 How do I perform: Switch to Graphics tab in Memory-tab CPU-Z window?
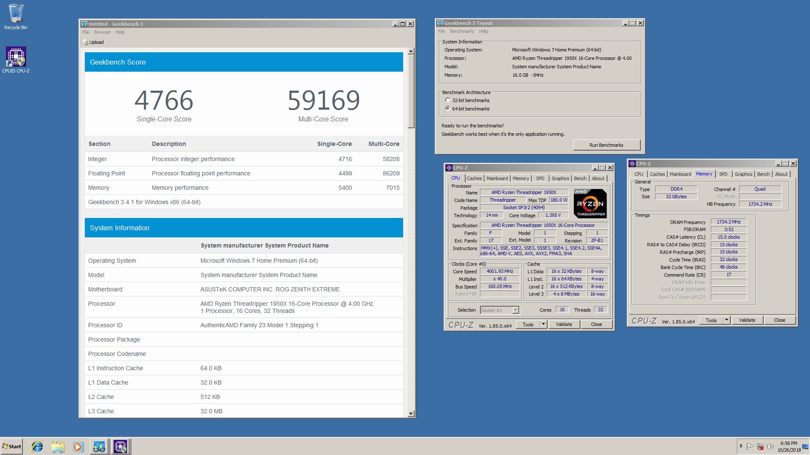point(744,174)
